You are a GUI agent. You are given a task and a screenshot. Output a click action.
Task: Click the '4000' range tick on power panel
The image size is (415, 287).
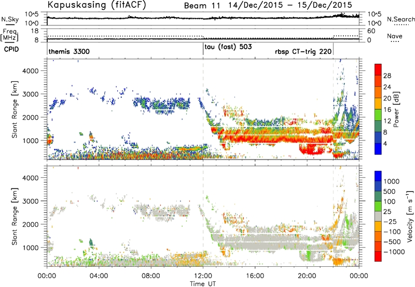coord(30,71)
